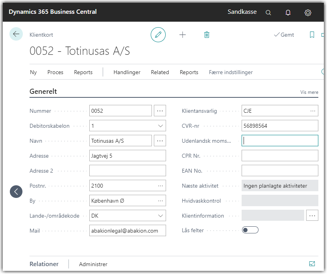Image resolution: width=327 pixels, height=274 pixels.
Task: Click Administrer in Relationer section
Action: point(93,264)
